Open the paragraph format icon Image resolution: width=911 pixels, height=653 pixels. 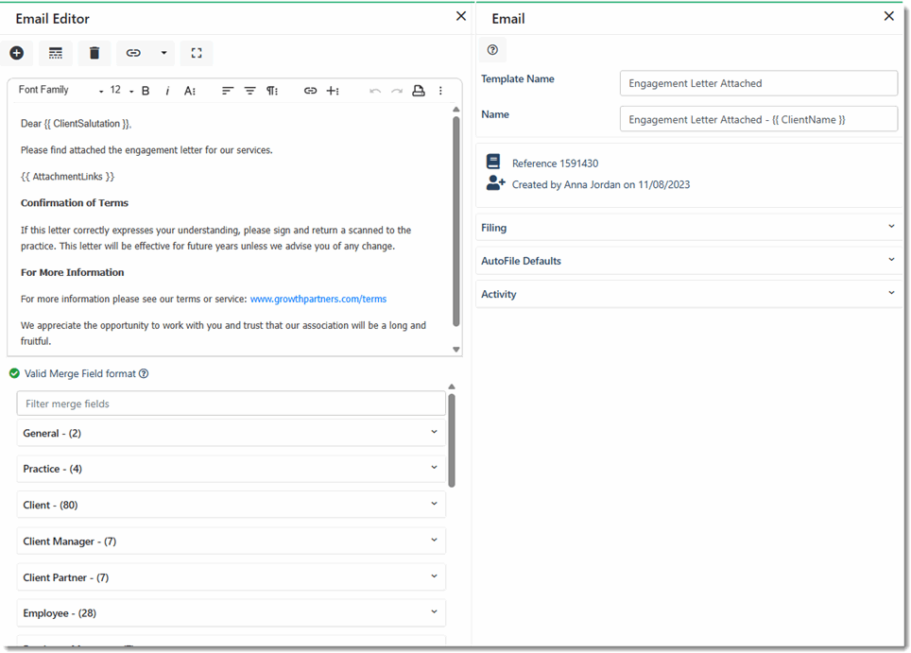click(x=272, y=91)
